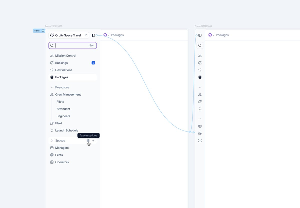Expand the Spaces section chevron
Viewport: 300px width, 208px height.
(52, 140)
